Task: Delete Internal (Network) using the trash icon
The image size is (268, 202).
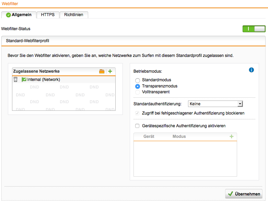Action: [15, 80]
